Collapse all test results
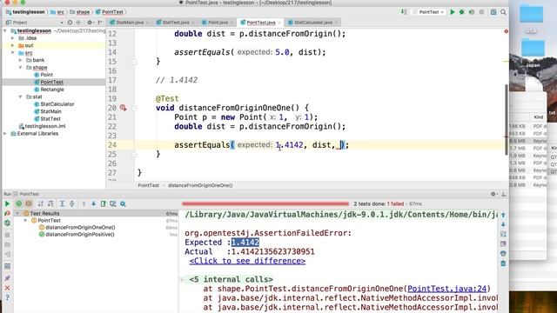The width and height of the screenshot is (557, 313). pyautogui.click(x=72, y=203)
